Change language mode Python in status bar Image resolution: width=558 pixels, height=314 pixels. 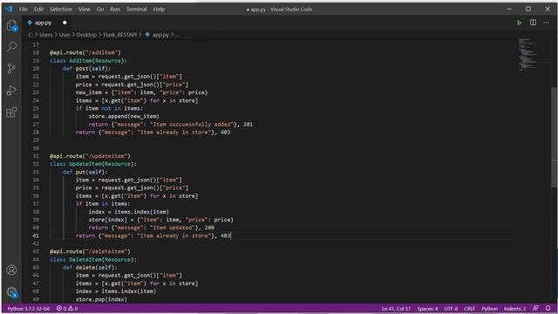point(490,309)
